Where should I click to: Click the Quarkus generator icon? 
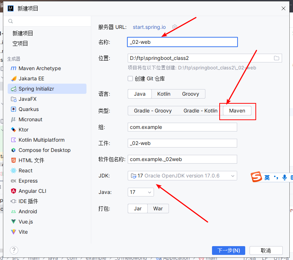[14, 109]
